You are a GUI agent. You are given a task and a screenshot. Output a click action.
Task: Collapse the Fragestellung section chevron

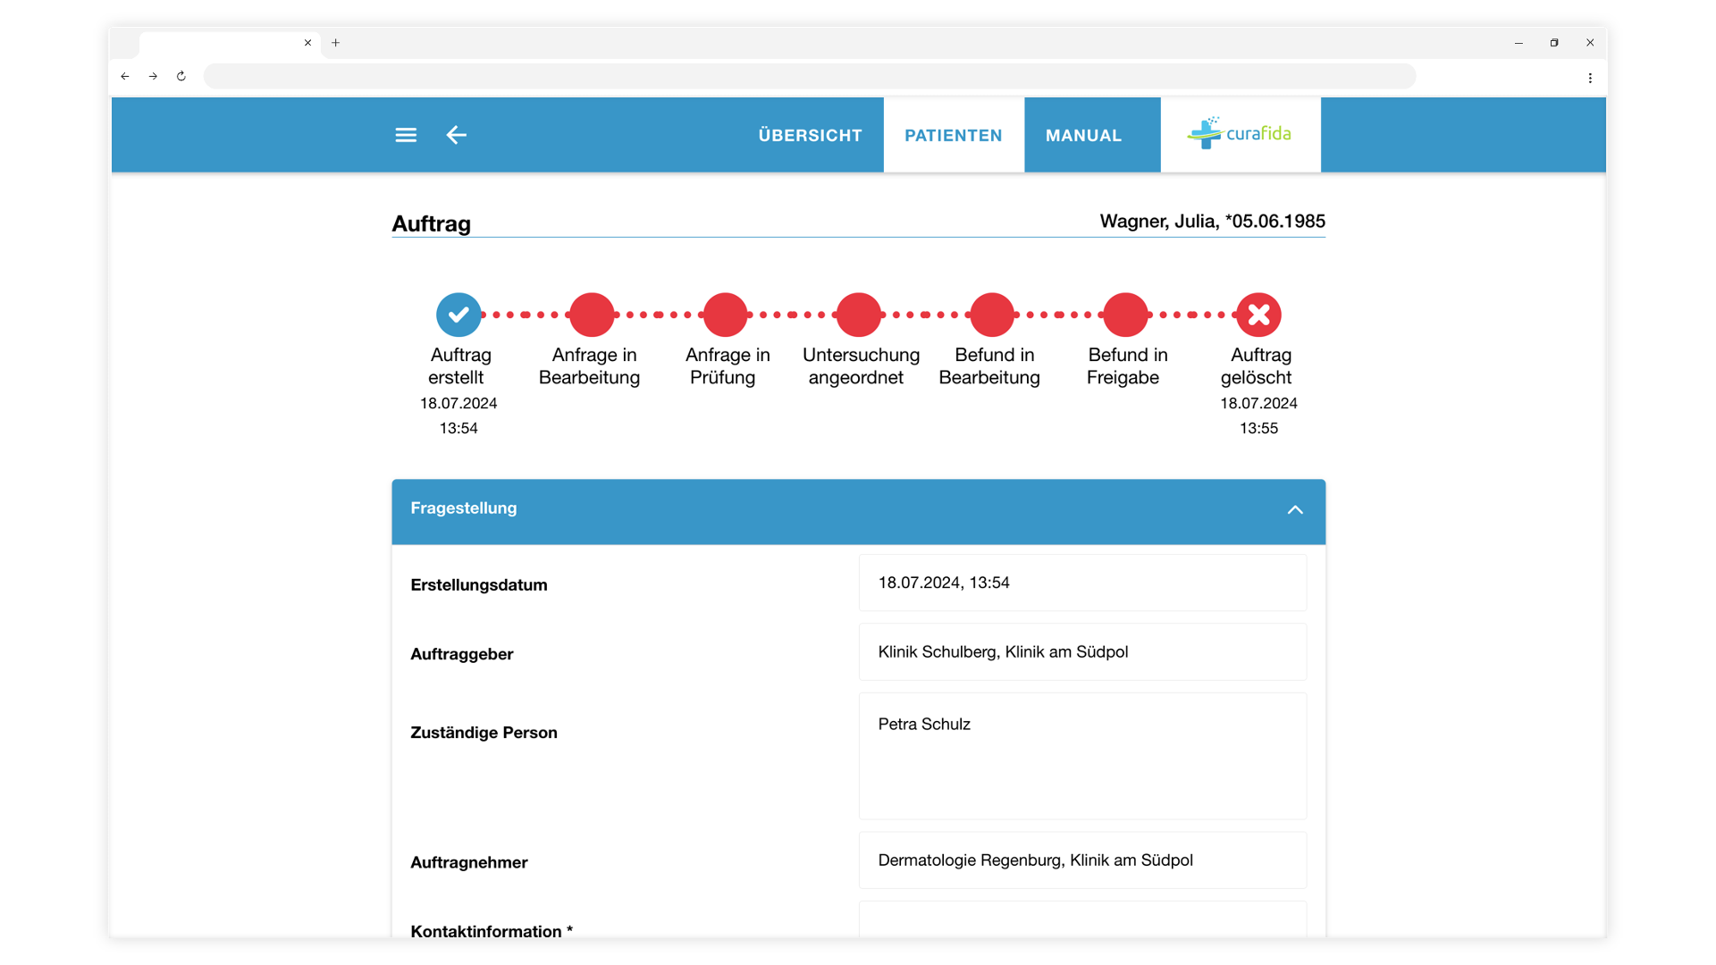[x=1295, y=510]
